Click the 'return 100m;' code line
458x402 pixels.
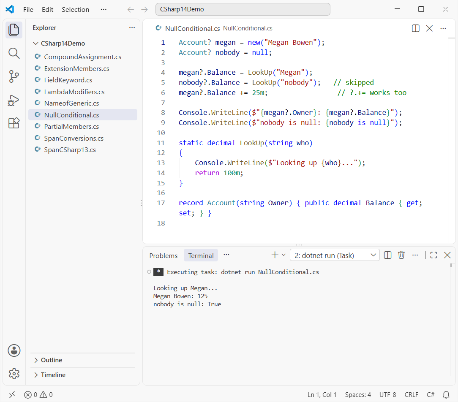[219, 173]
